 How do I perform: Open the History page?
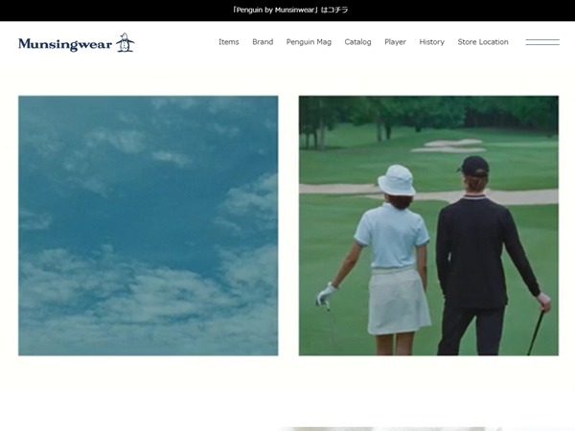[431, 42]
